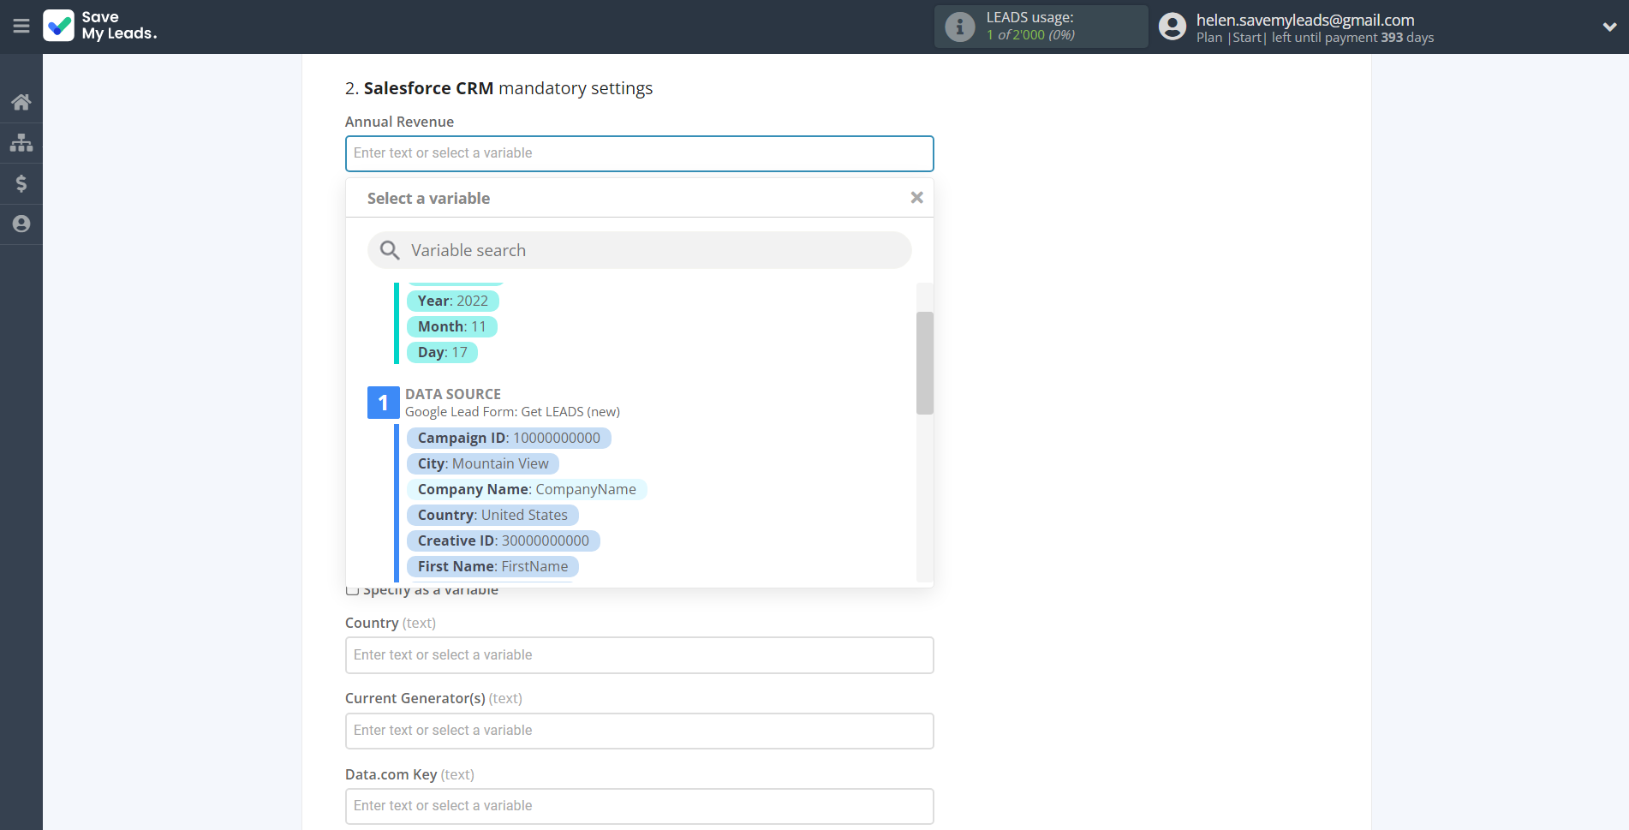Click the Current Generator(s) input field

[x=639, y=731]
